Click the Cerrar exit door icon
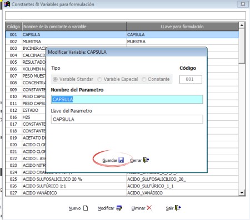The width and height of the screenshot is (250, 220). [x=146, y=160]
